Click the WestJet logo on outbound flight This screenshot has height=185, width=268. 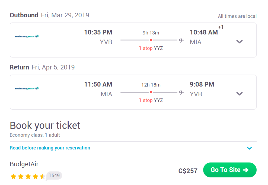[x=27, y=36]
